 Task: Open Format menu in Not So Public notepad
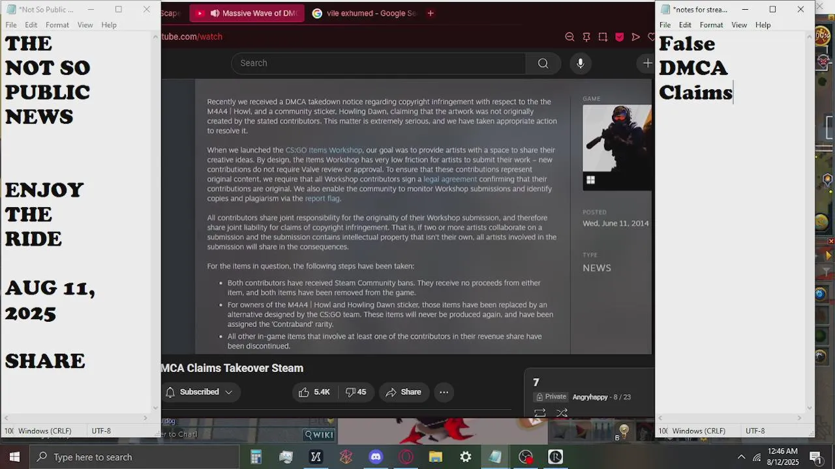57,25
